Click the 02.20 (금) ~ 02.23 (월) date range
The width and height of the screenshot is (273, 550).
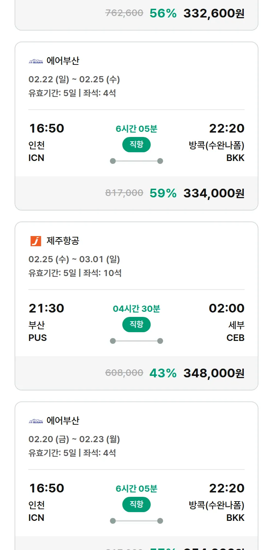74,439
